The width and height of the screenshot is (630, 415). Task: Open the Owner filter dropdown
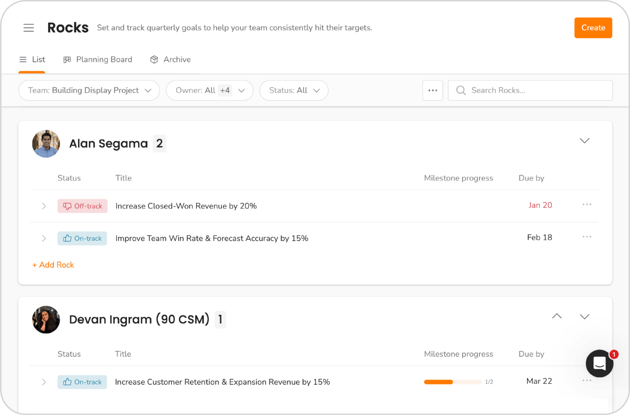click(210, 90)
